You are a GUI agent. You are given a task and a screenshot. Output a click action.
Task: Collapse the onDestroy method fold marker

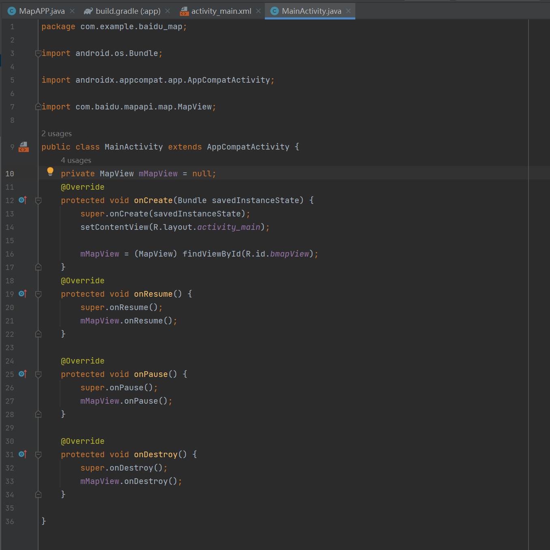(38, 454)
